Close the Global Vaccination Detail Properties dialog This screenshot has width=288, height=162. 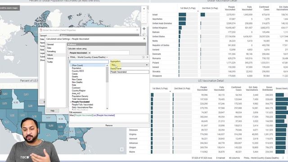click(x=137, y=30)
